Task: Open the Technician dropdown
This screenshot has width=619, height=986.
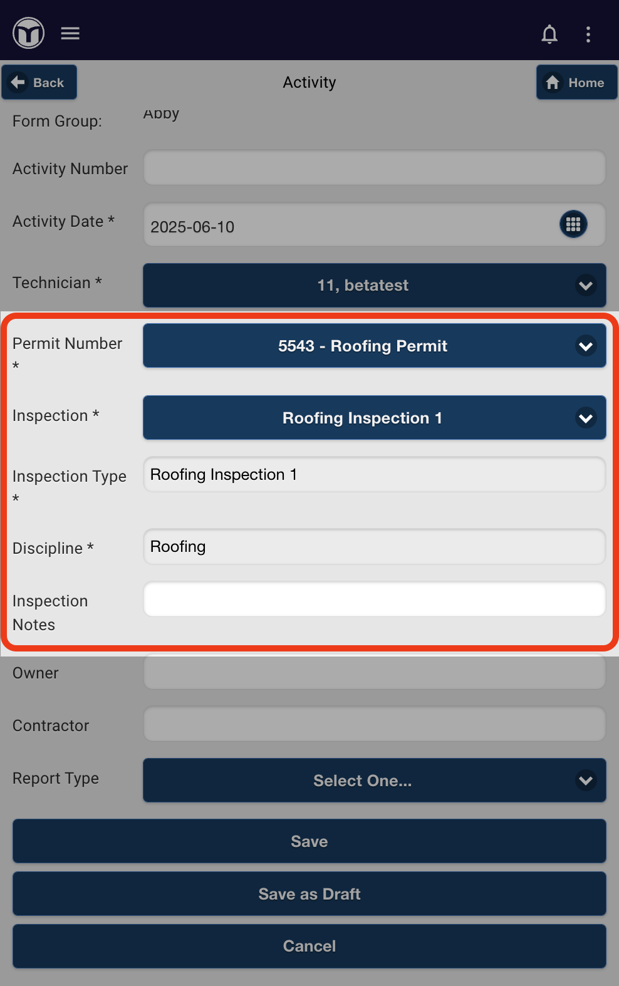Action: tap(375, 285)
